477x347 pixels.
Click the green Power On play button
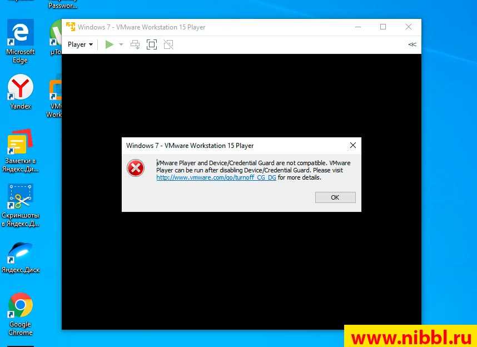[x=109, y=44]
